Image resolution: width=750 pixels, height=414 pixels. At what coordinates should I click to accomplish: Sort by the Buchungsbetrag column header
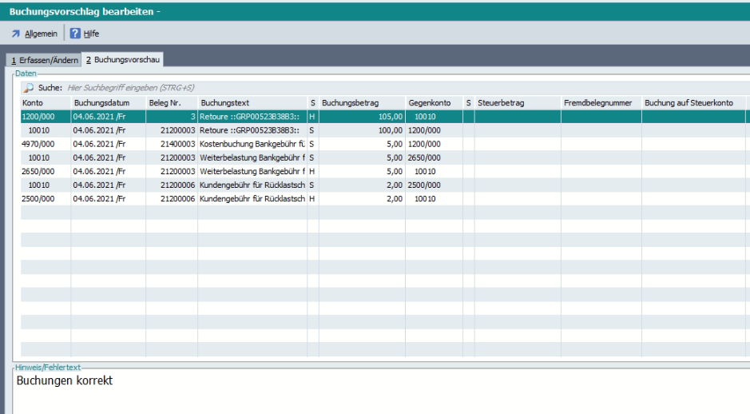click(x=350, y=103)
